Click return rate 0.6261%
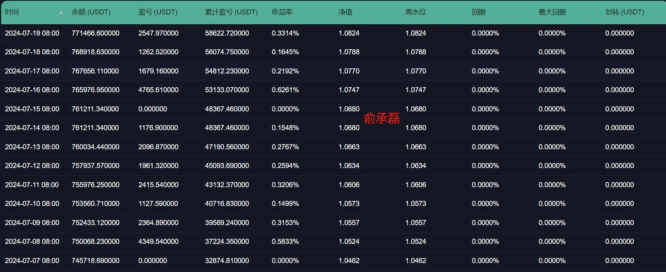Viewport: 666px width, 272px height. [285, 90]
